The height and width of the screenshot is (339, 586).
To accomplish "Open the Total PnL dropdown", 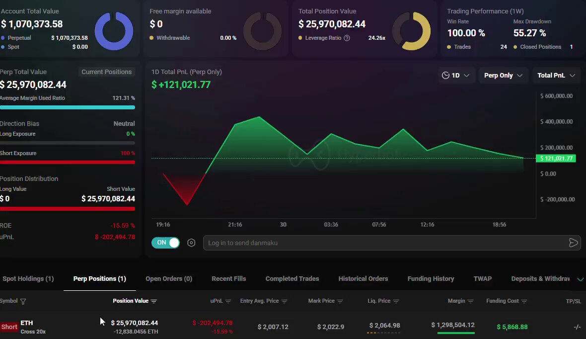I will pos(556,75).
